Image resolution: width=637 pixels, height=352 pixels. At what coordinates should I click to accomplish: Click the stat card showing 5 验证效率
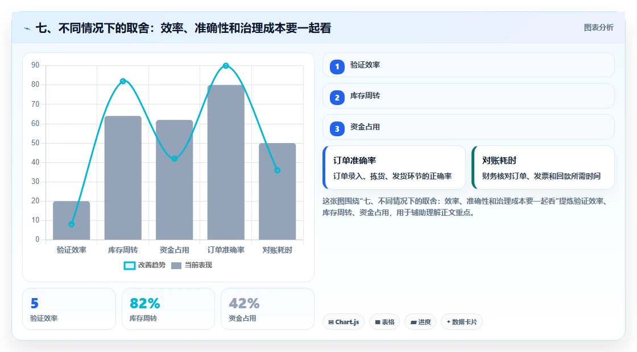coord(69,309)
